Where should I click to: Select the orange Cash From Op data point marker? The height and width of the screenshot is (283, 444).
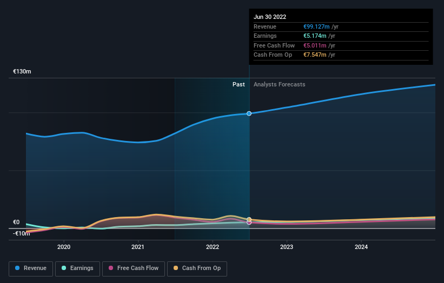pyautogui.click(x=249, y=219)
